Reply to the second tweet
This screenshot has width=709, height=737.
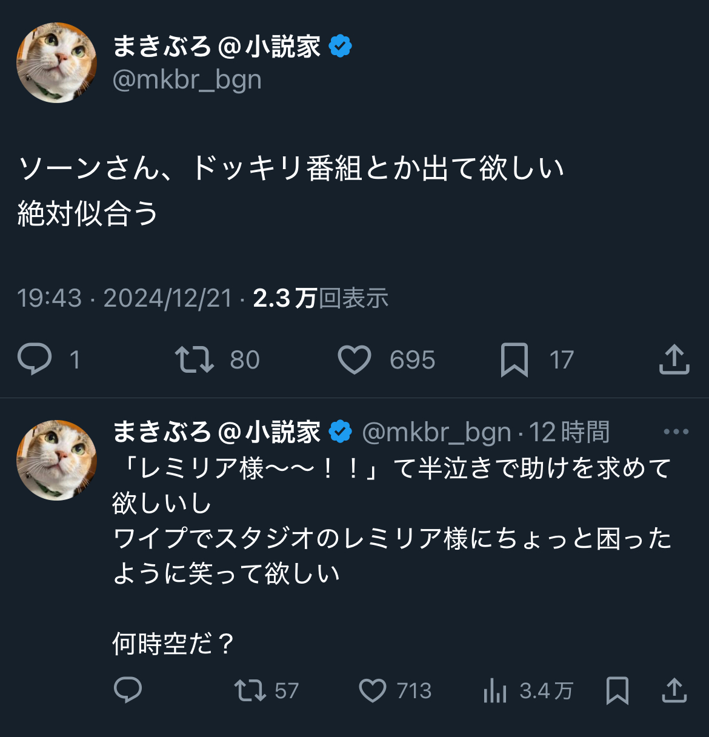click(128, 690)
